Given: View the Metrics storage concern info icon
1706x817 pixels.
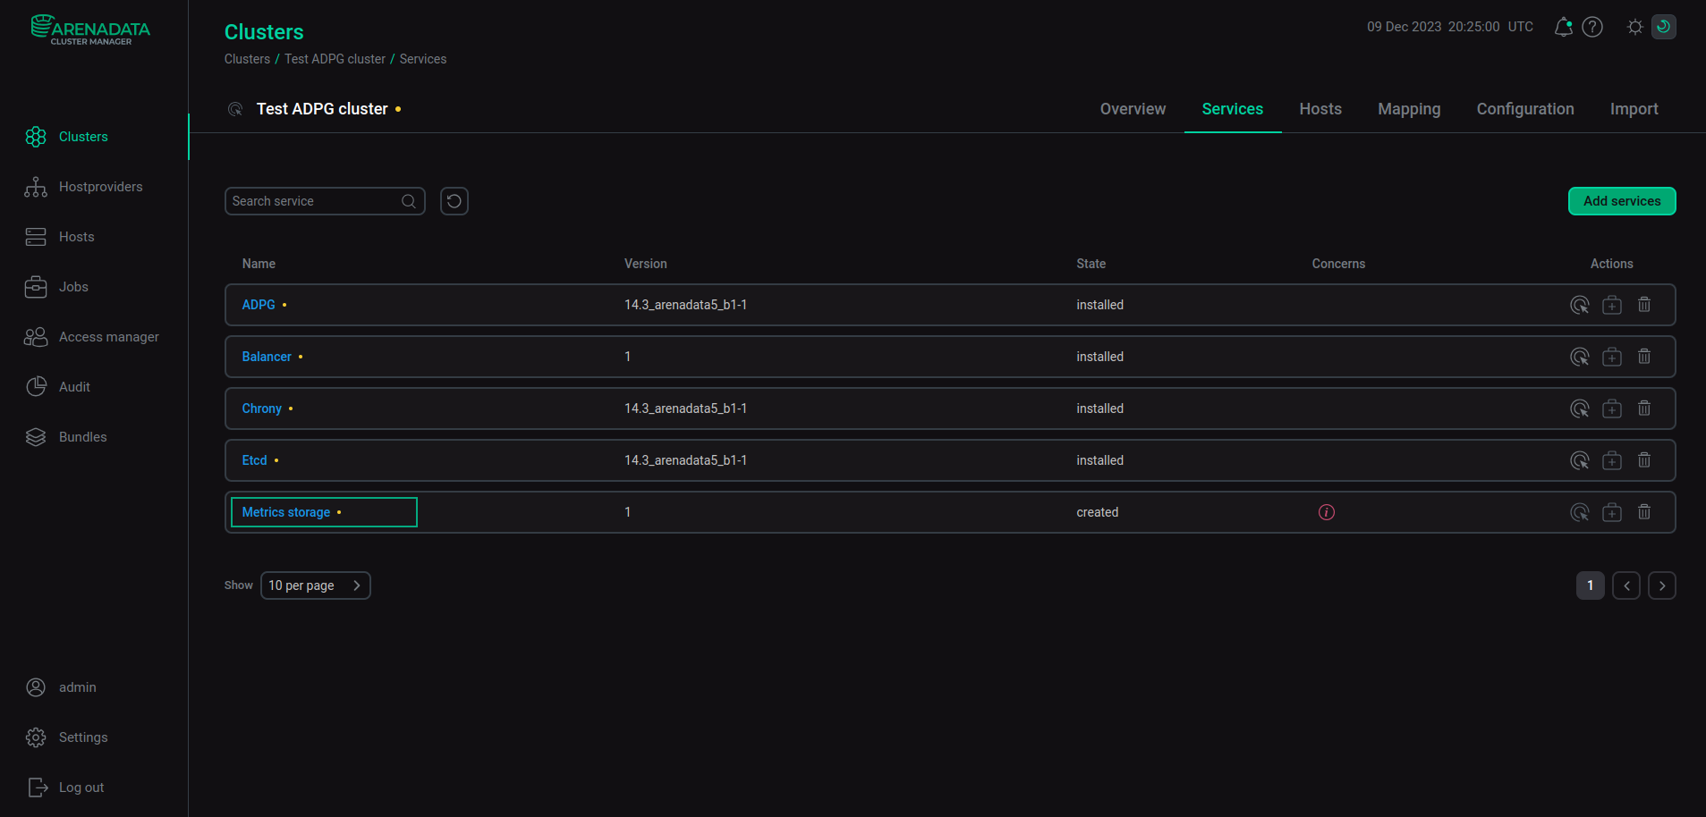Looking at the screenshot, I should pos(1327,512).
